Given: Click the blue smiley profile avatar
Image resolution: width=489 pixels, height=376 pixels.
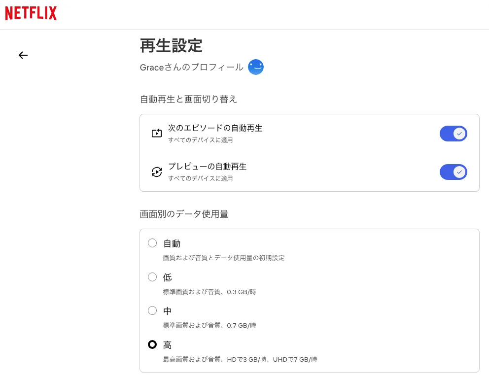Looking at the screenshot, I should (x=256, y=67).
